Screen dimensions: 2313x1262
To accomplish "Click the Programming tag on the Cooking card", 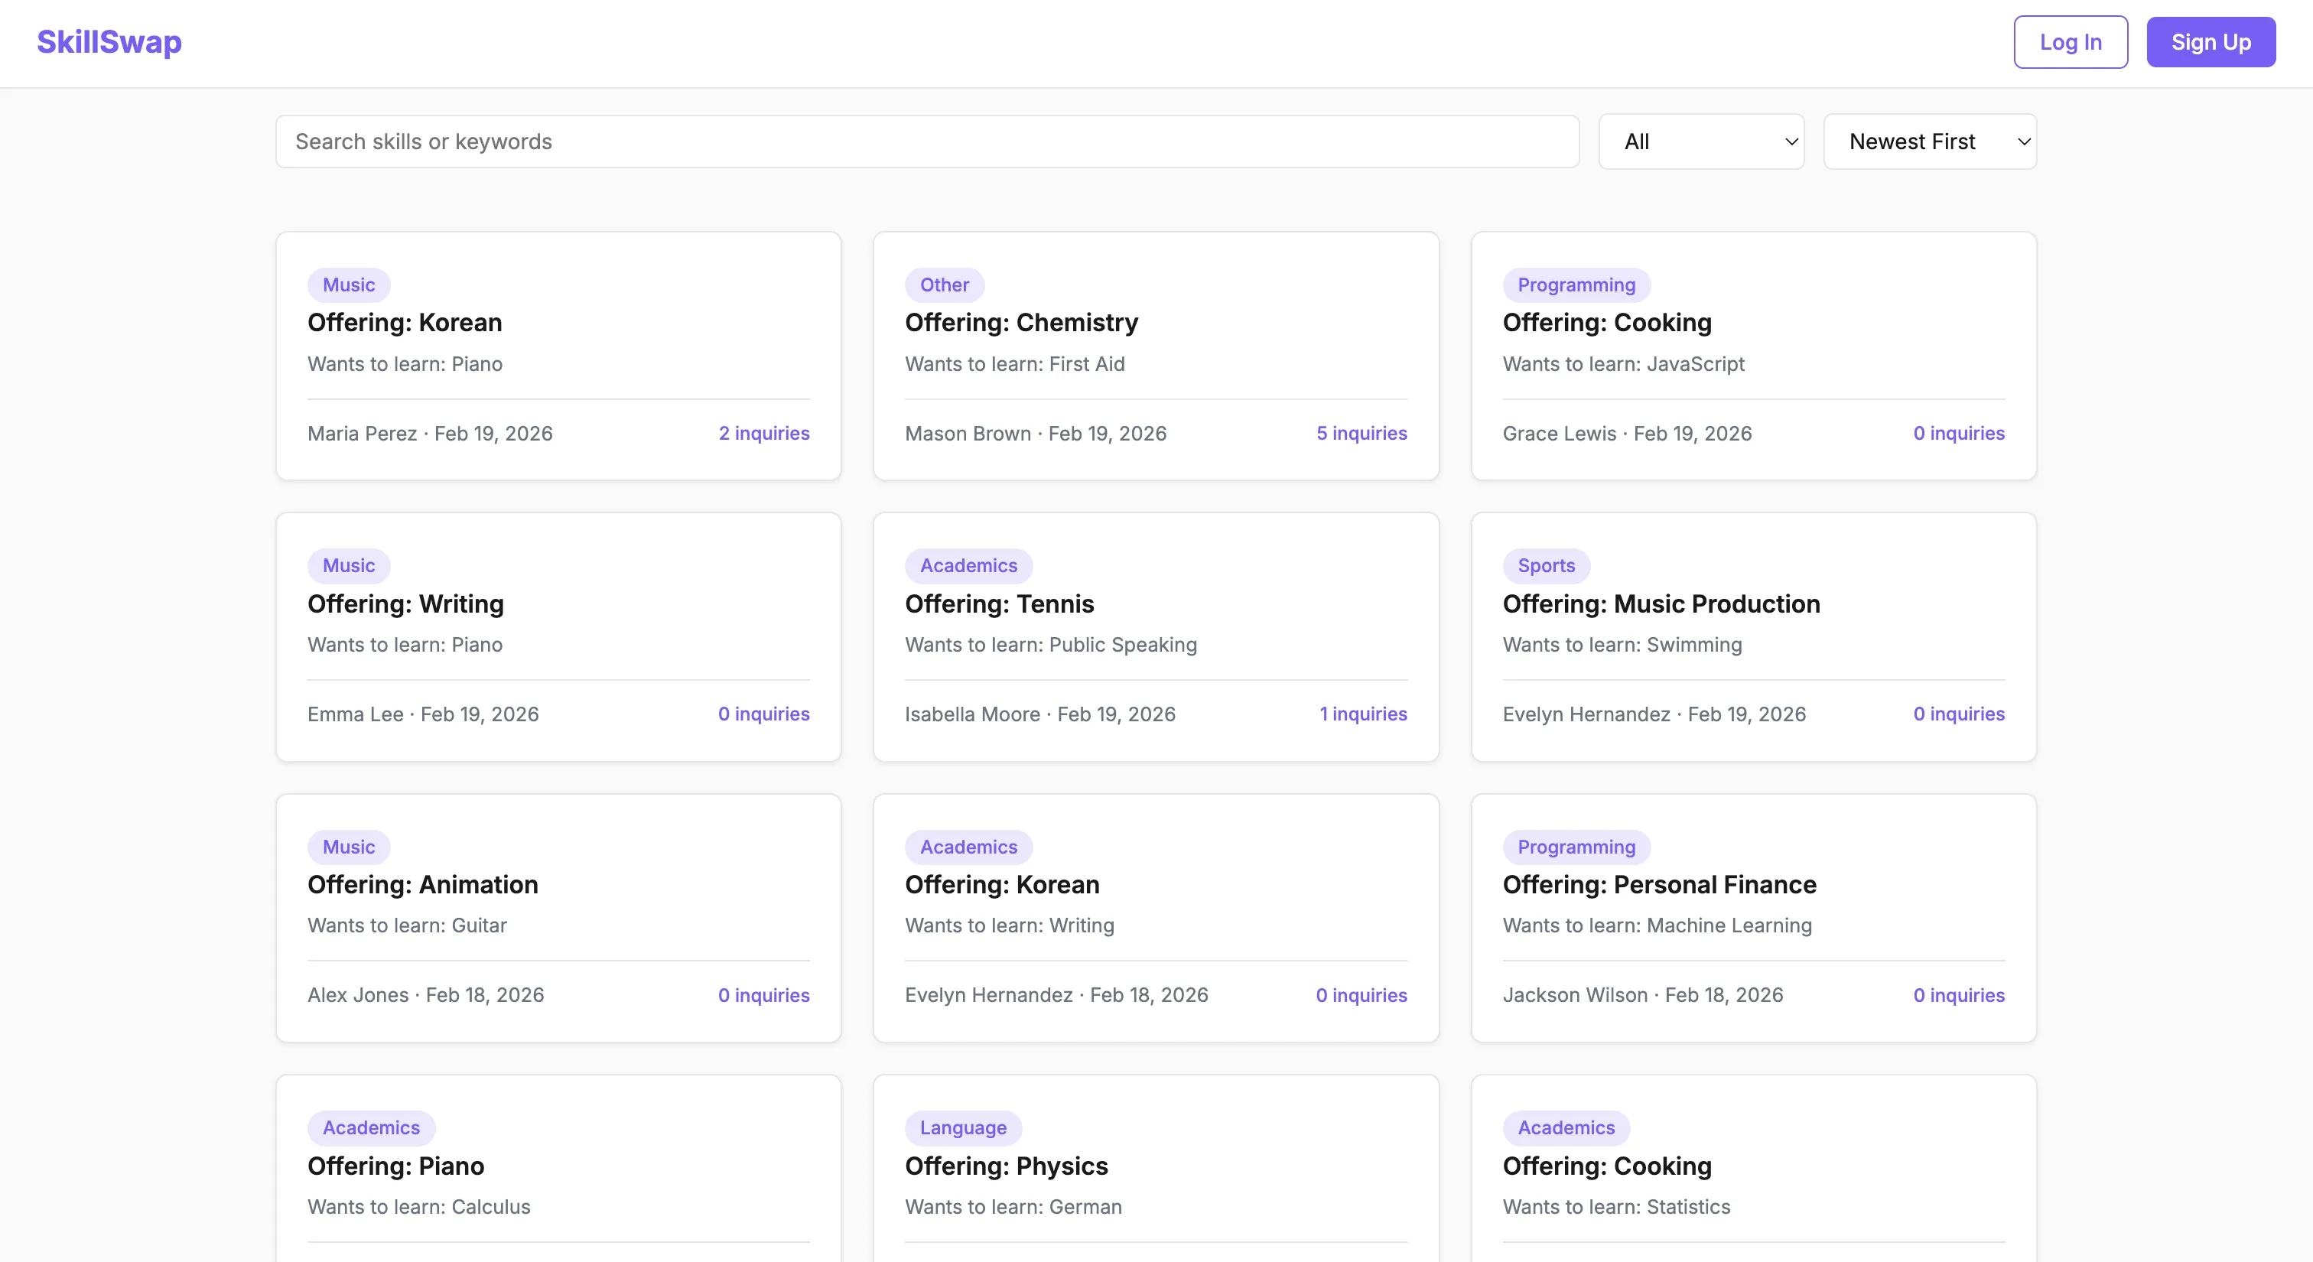I will click(x=1576, y=285).
